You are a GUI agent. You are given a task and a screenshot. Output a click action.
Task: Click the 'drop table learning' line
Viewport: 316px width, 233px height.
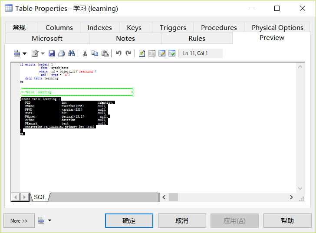coord(42,78)
